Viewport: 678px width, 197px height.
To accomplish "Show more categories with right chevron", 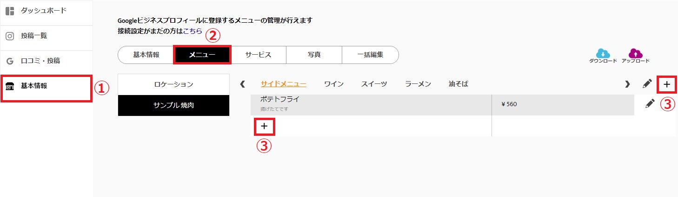I will pos(627,84).
